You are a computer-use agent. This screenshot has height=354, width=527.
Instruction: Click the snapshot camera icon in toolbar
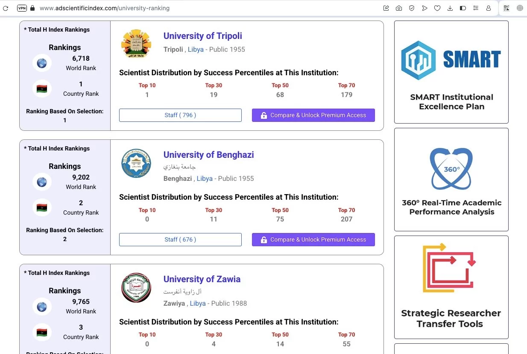[x=398, y=8]
